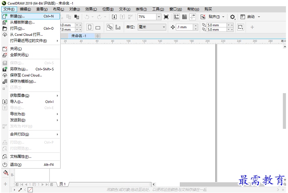Click the Quick customize plus icon
288x193 pixels.
[x=252, y=27]
